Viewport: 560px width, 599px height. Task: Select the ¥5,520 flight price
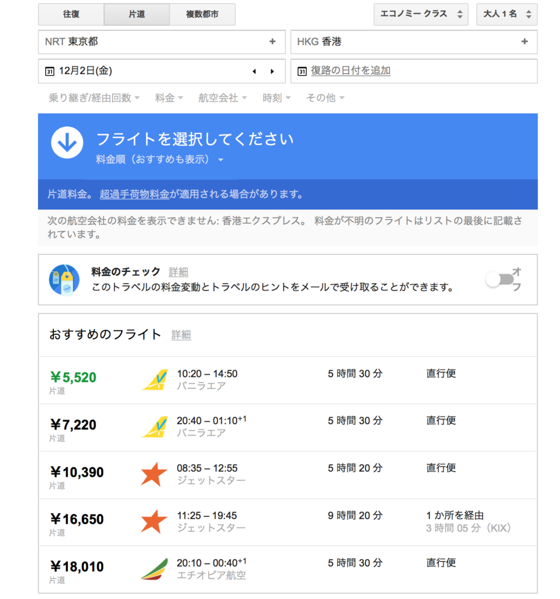click(x=73, y=377)
